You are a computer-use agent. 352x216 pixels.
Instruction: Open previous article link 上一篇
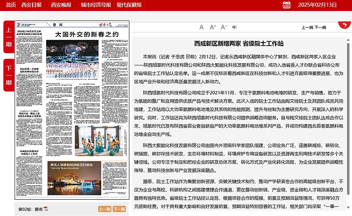(x=307, y=28)
